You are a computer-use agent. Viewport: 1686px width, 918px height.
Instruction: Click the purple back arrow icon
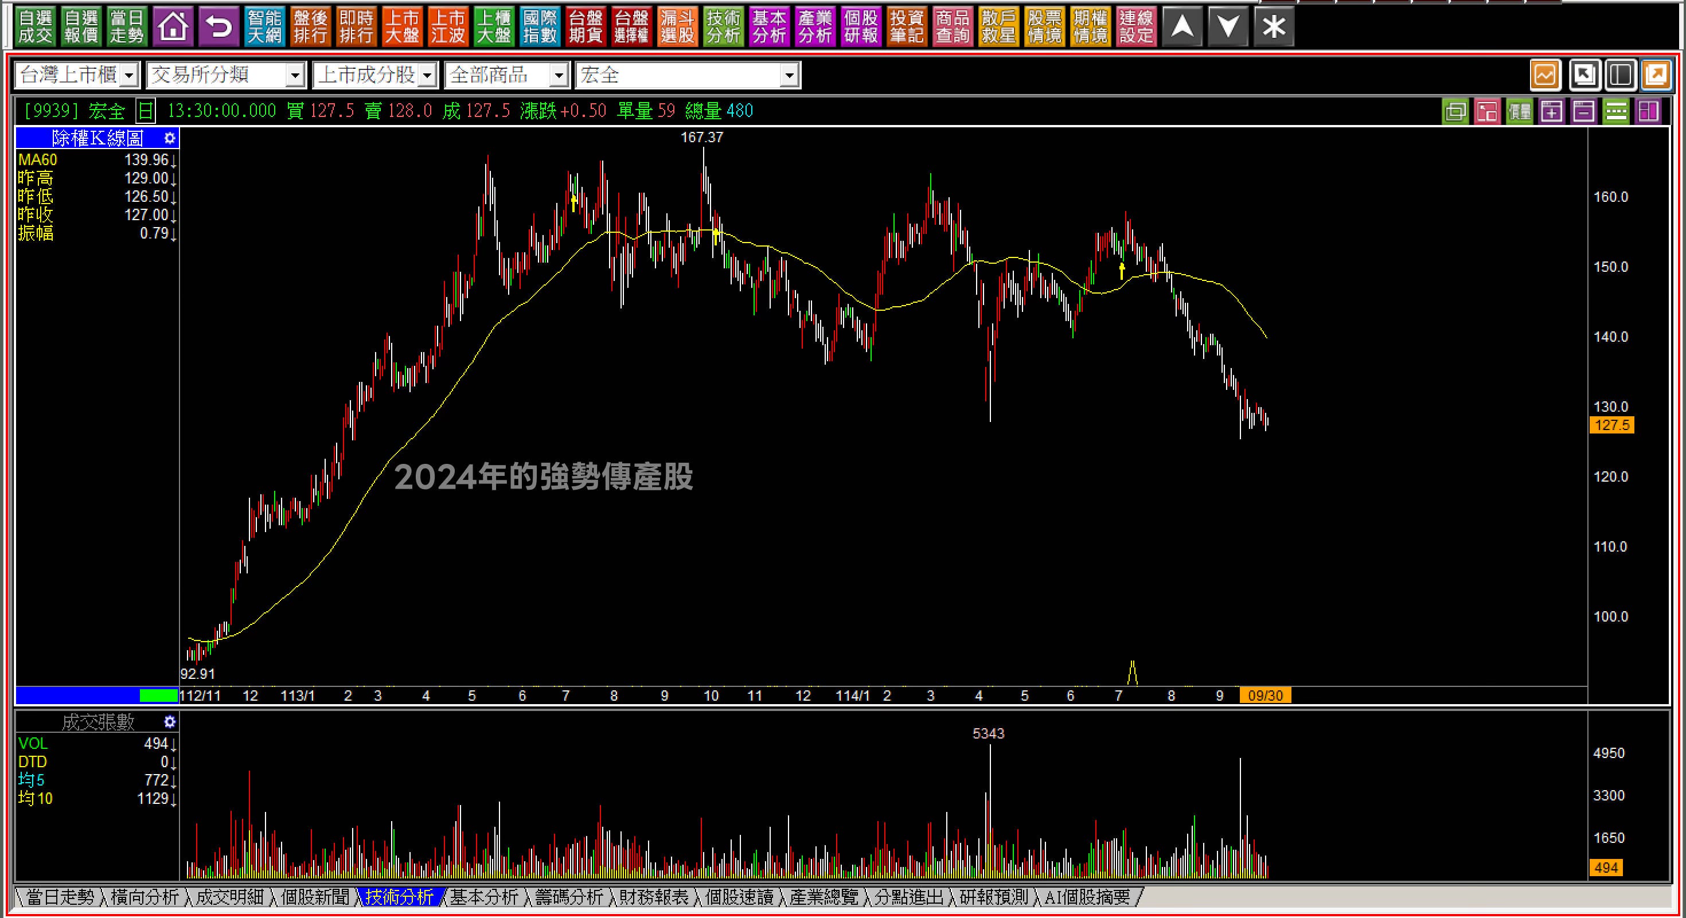pyautogui.click(x=218, y=27)
